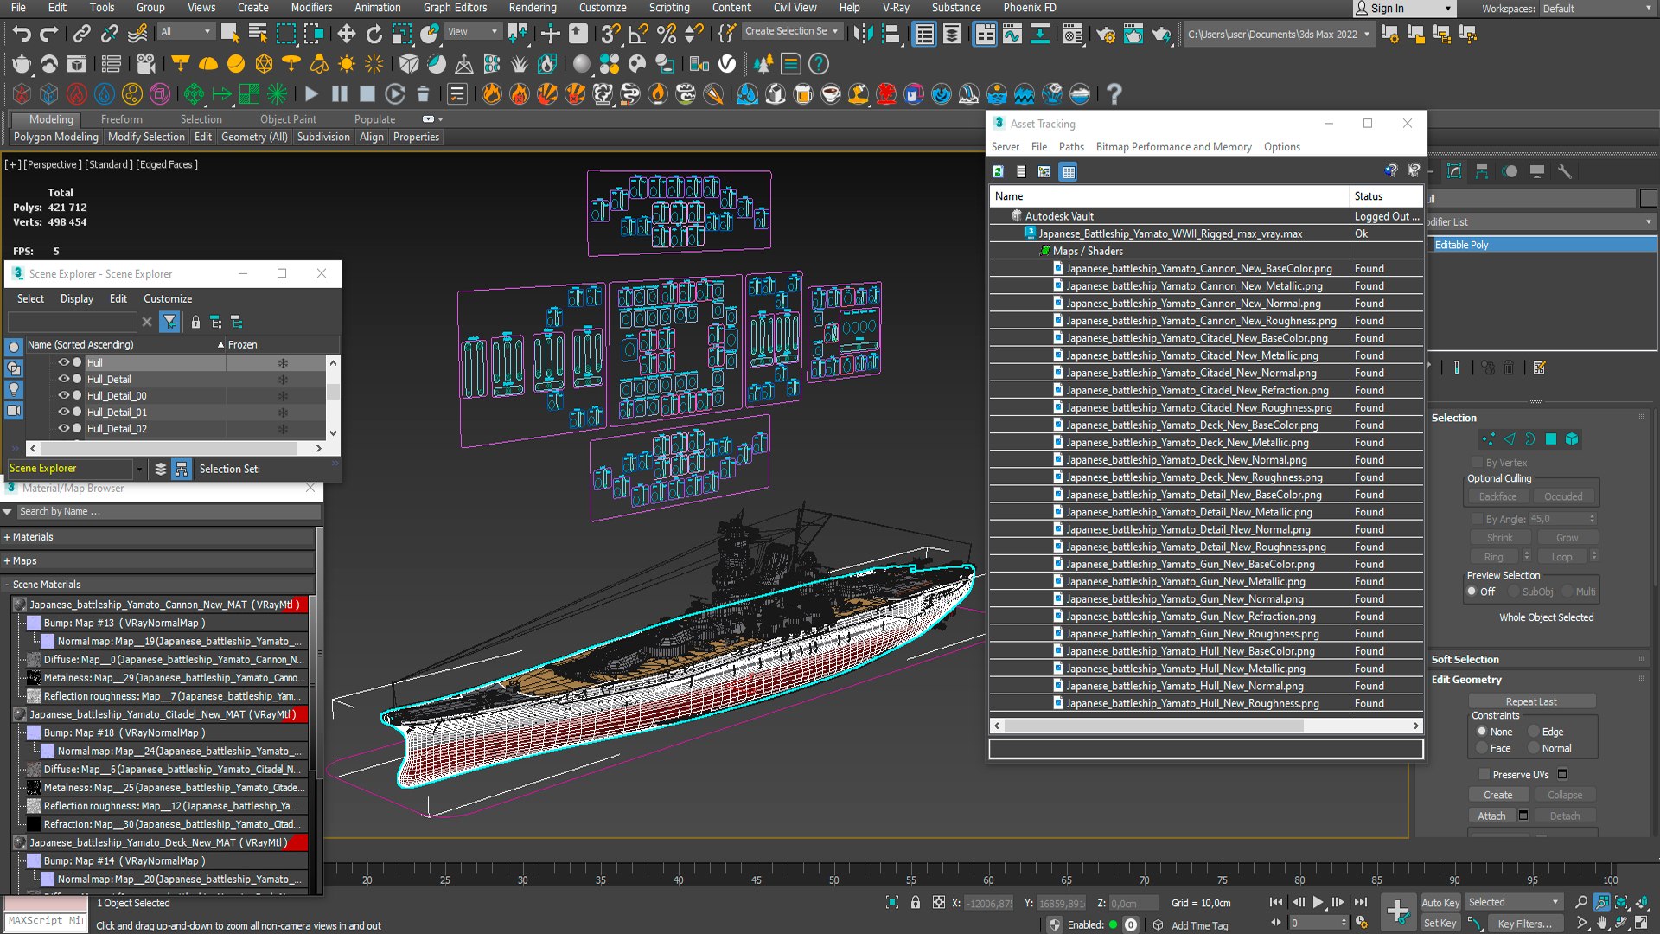The image size is (1660, 934).
Task: Click the layers stack icon beside Scene Explorer
Action: (161, 469)
